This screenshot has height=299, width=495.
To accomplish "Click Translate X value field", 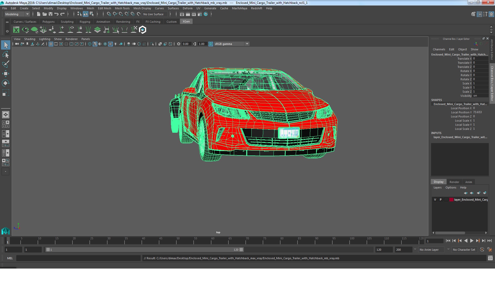I will (x=480, y=59).
